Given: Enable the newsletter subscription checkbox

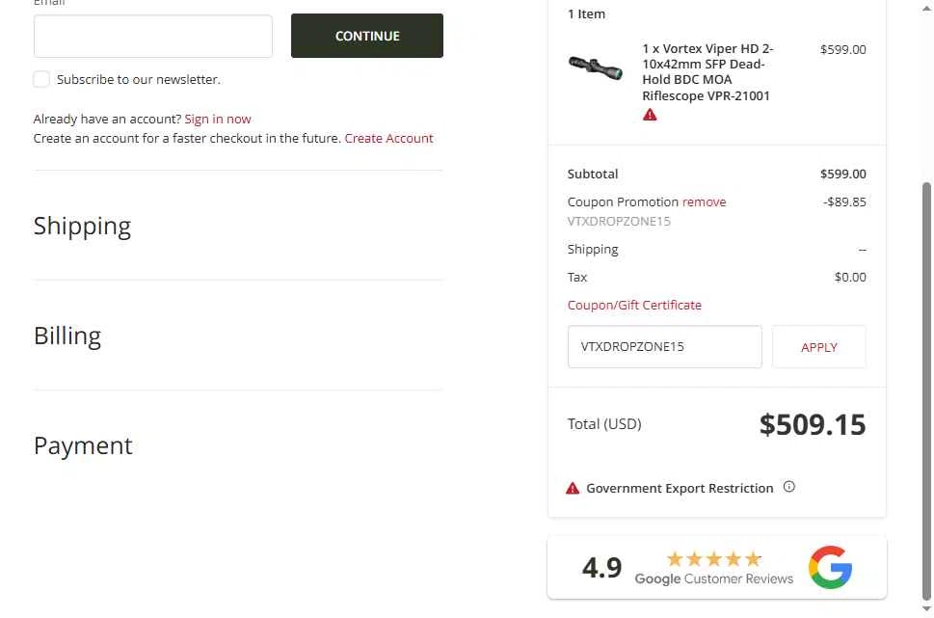Looking at the screenshot, I should tap(41, 79).
